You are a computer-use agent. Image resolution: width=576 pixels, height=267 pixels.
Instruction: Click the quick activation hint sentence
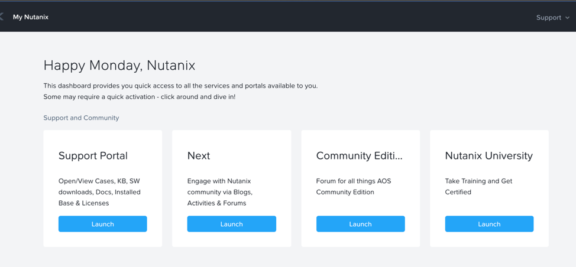tap(139, 97)
